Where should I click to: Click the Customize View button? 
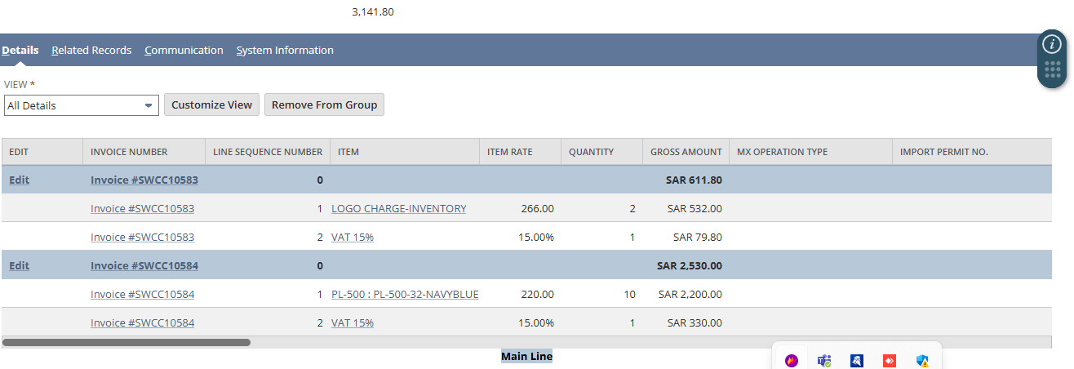[x=211, y=104]
